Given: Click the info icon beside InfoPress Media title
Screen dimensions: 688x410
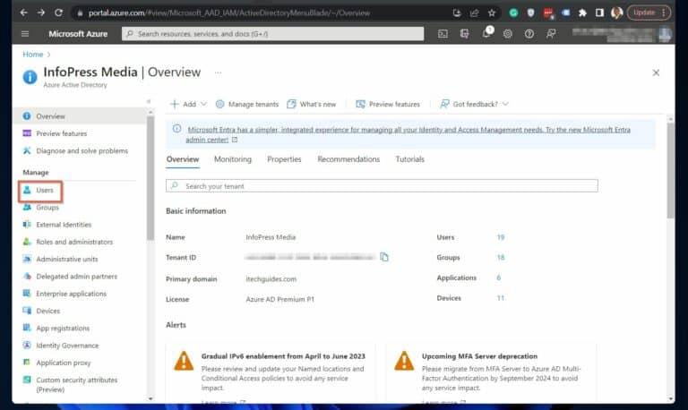Looking at the screenshot, I should pyautogui.click(x=30, y=77).
